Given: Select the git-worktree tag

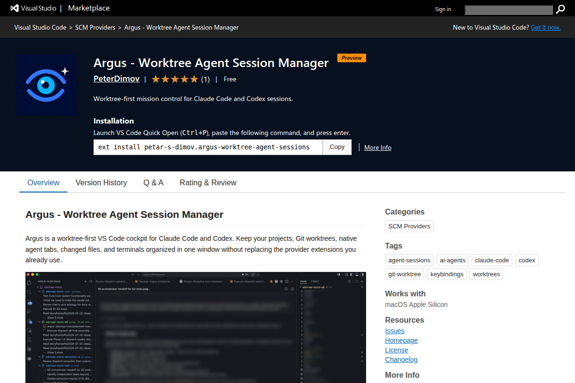Looking at the screenshot, I should (404, 274).
